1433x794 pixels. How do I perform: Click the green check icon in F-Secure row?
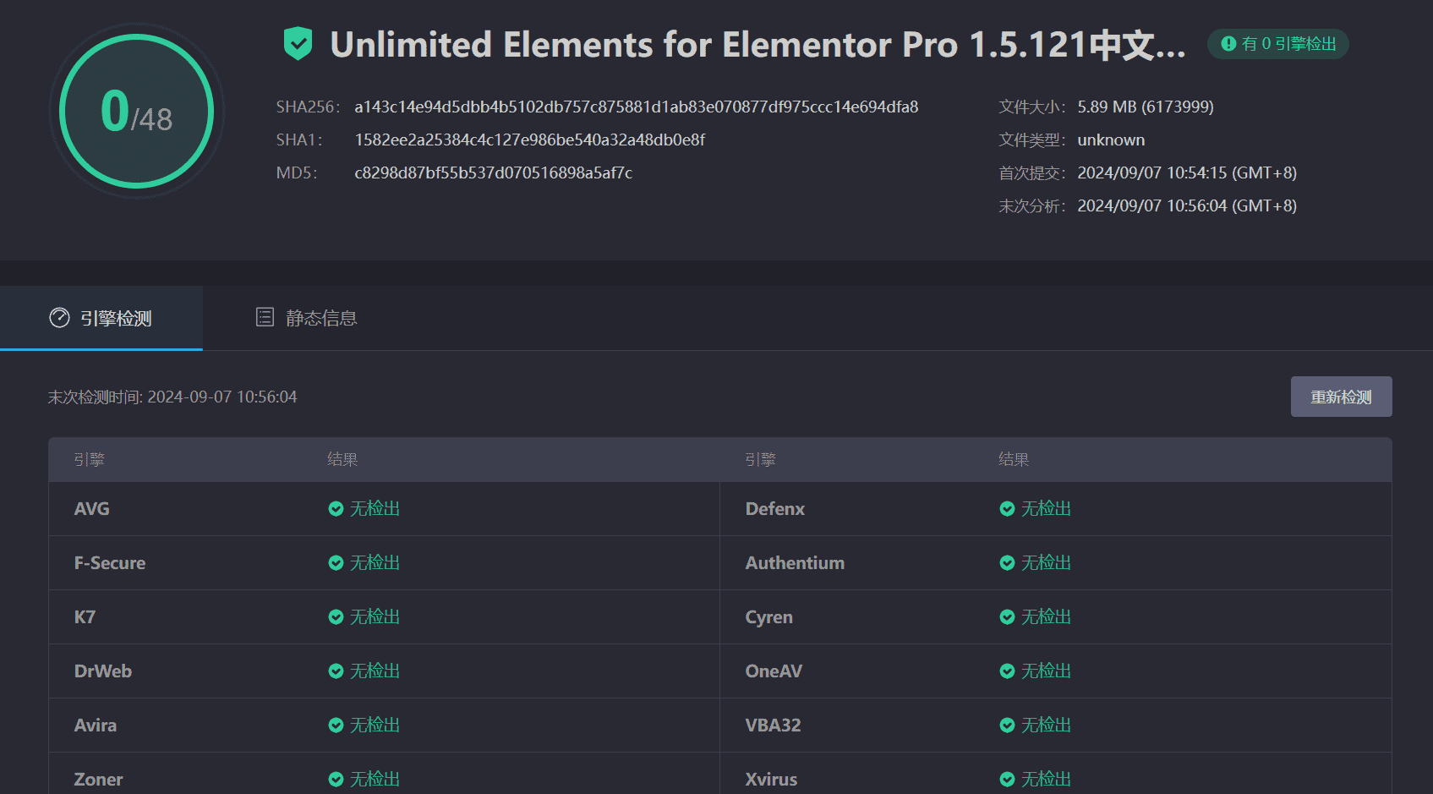coord(336,563)
